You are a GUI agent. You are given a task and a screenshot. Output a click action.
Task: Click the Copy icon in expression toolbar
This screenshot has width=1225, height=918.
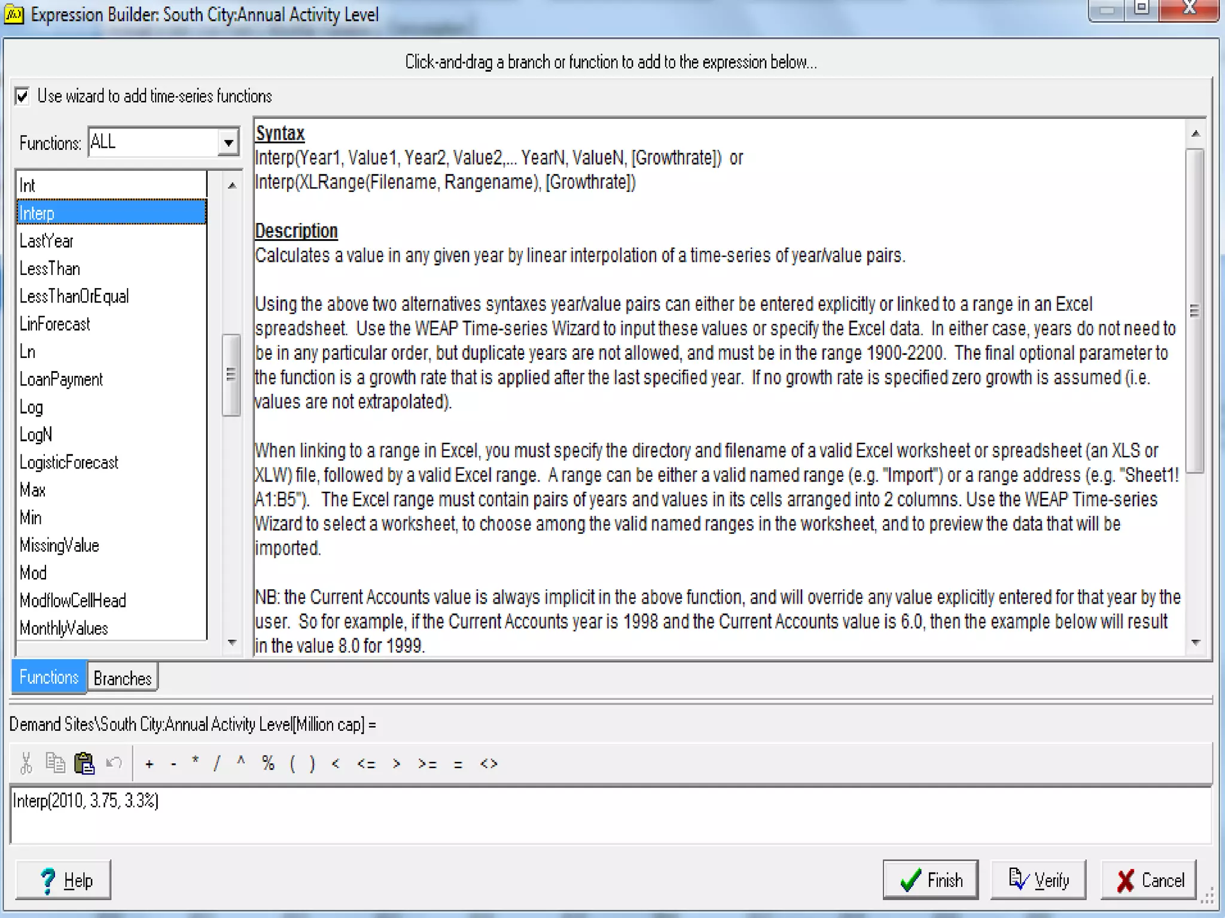point(55,763)
